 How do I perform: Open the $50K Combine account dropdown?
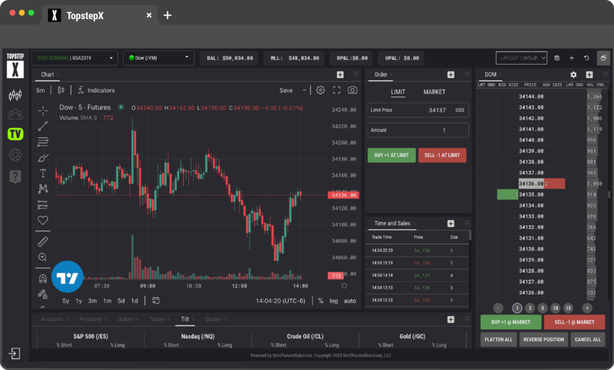[x=74, y=58]
